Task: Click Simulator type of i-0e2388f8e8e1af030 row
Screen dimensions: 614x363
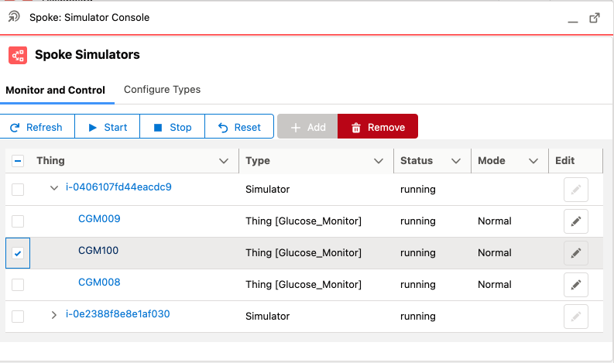Action: click(x=267, y=317)
